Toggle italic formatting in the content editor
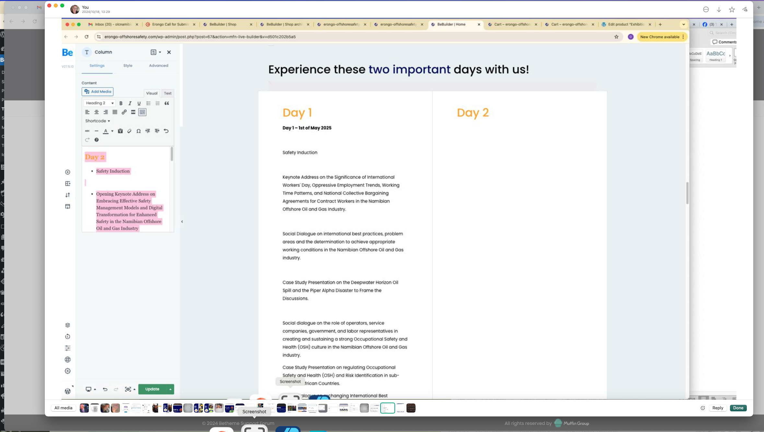The height and width of the screenshot is (432, 764). (x=130, y=103)
